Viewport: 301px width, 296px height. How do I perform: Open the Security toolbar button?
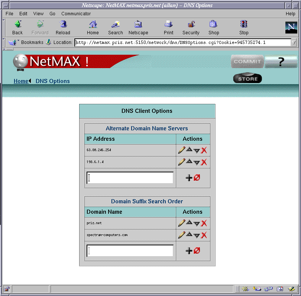[191, 28]
